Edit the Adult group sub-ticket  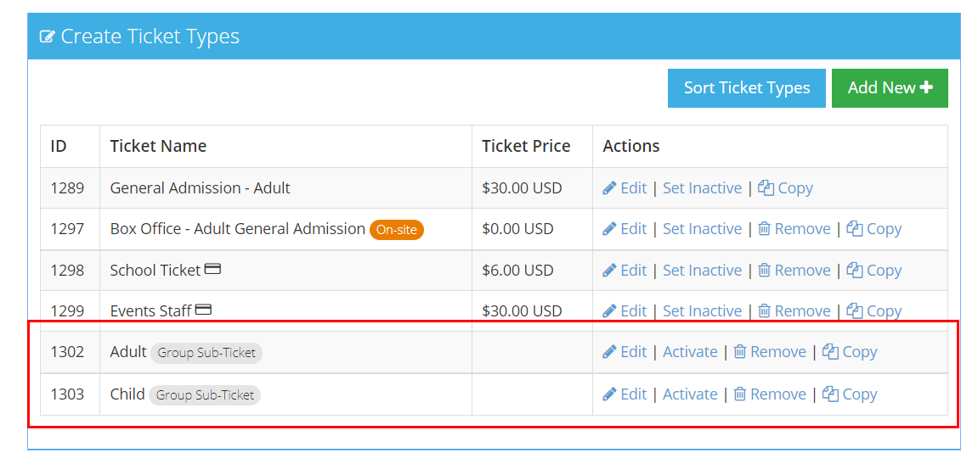[625, 352]
